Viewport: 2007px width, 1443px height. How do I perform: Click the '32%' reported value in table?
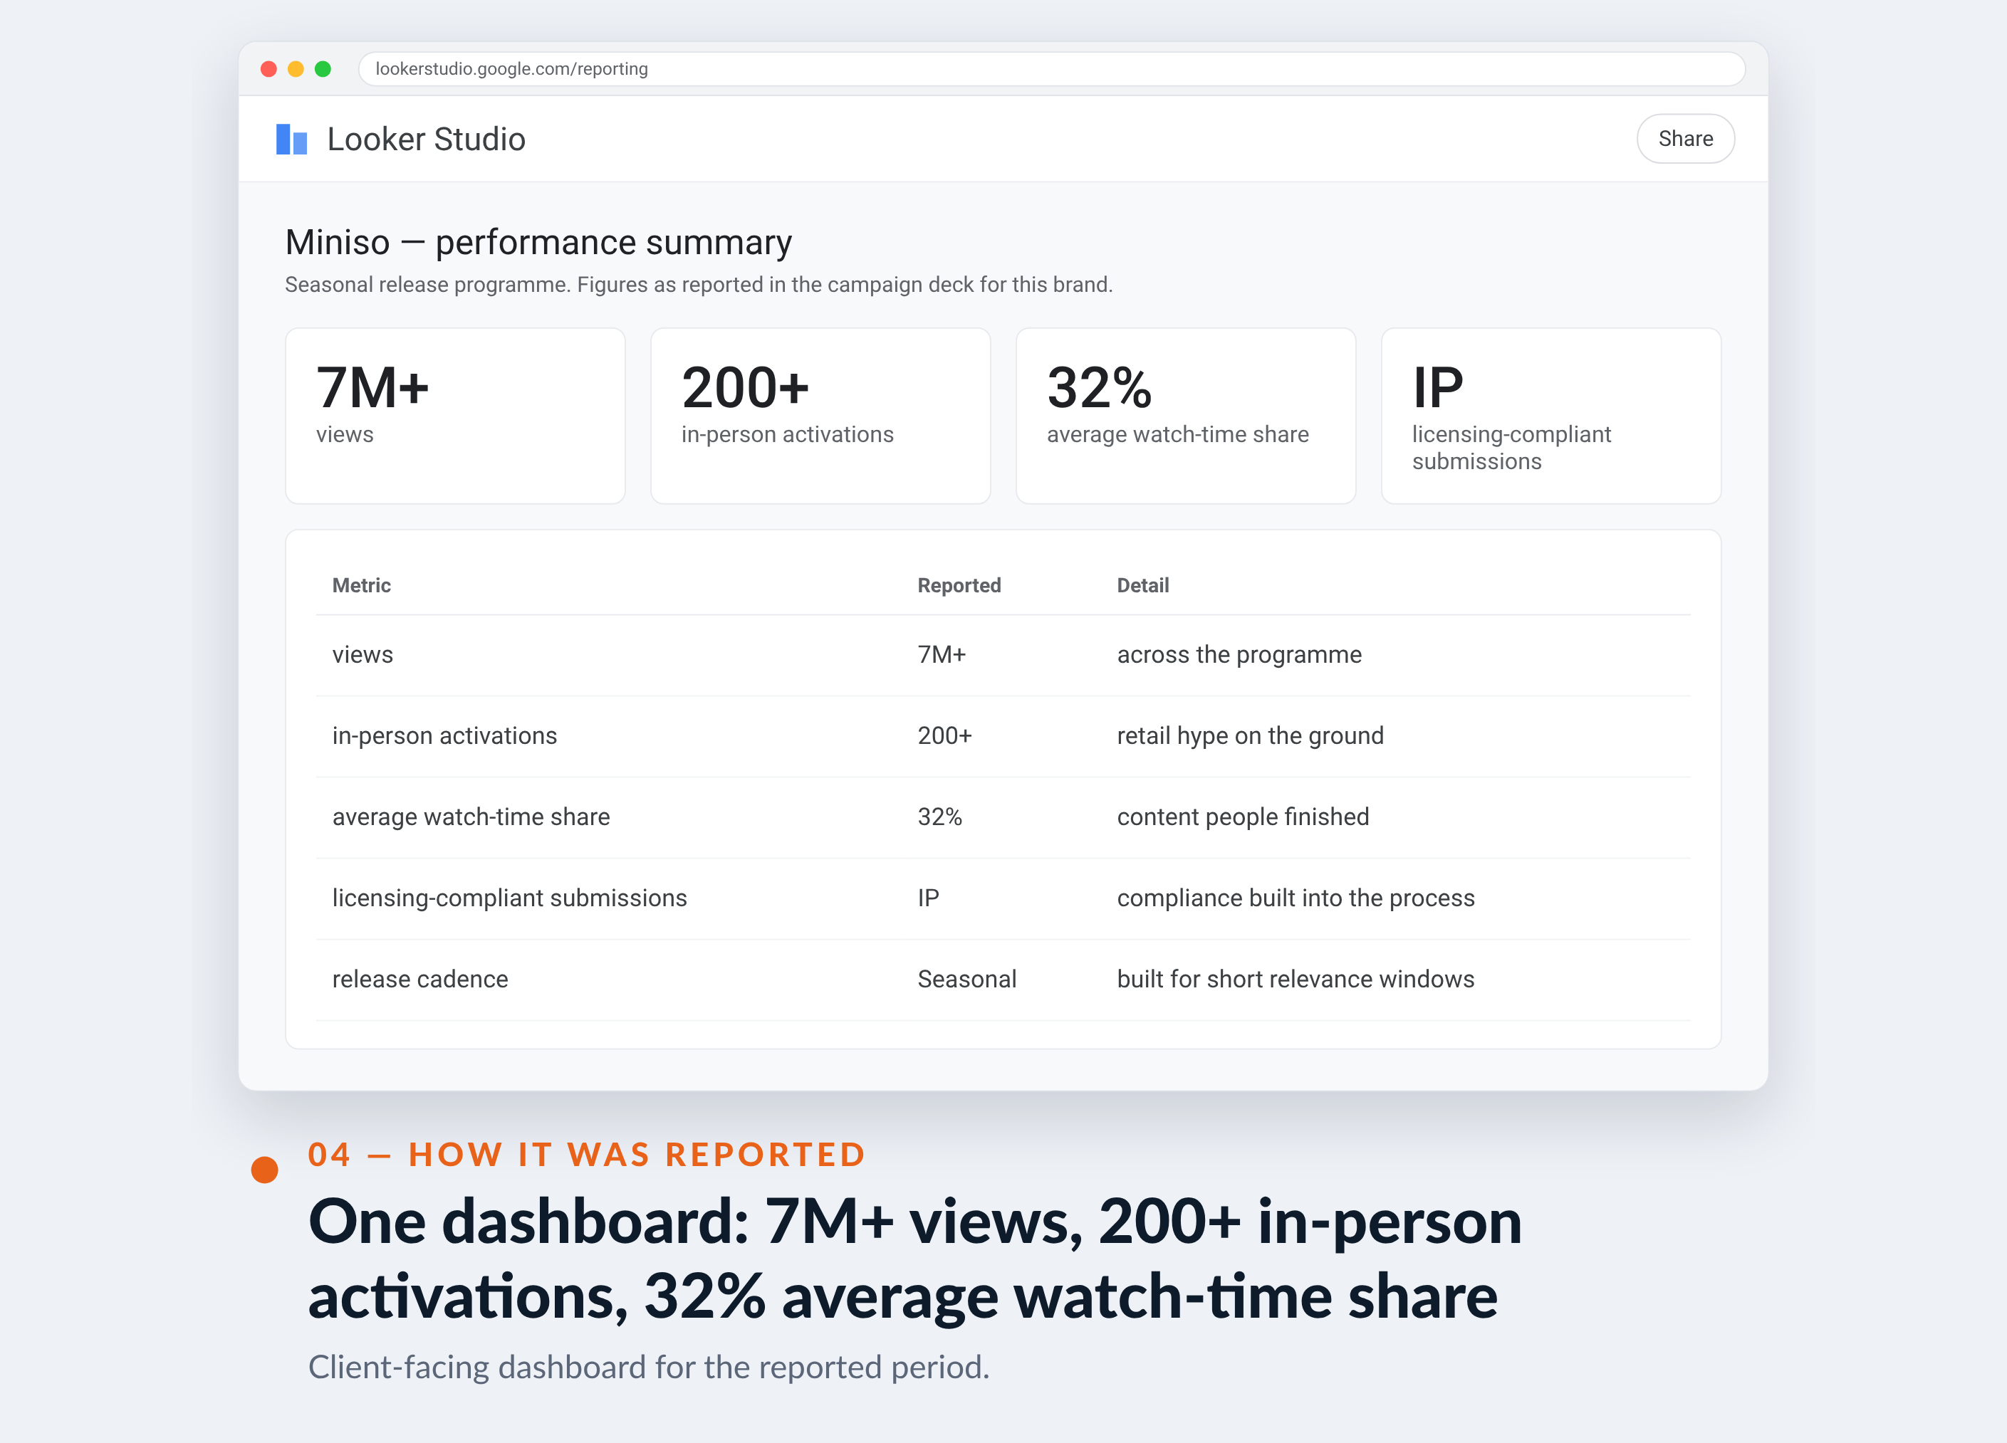939,817
